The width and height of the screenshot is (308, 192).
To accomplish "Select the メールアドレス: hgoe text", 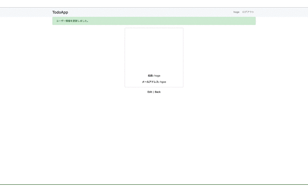I will 154,82.
